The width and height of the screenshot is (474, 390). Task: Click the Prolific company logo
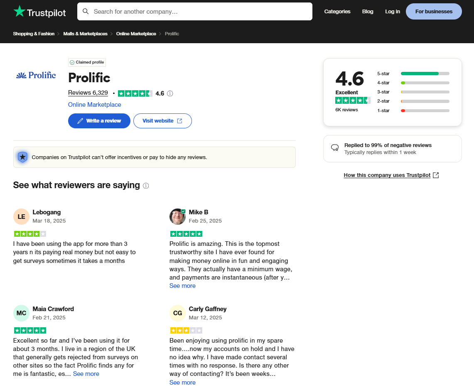click(36, 75)
